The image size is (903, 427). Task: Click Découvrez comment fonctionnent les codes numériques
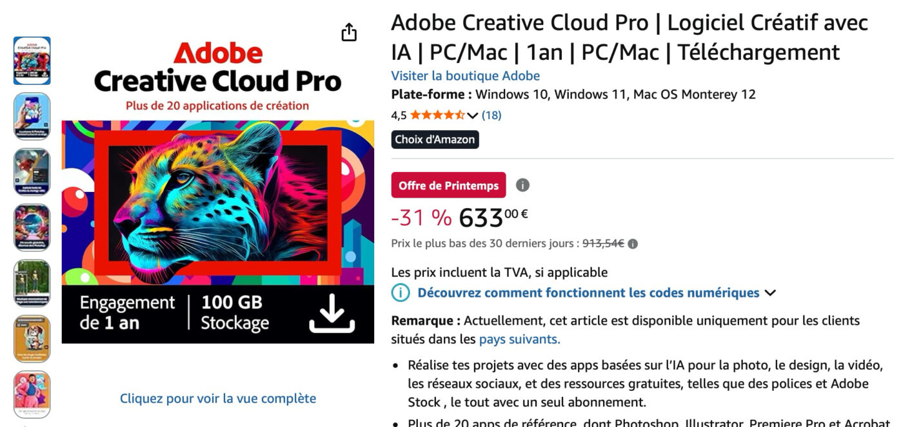pos(588,293)
